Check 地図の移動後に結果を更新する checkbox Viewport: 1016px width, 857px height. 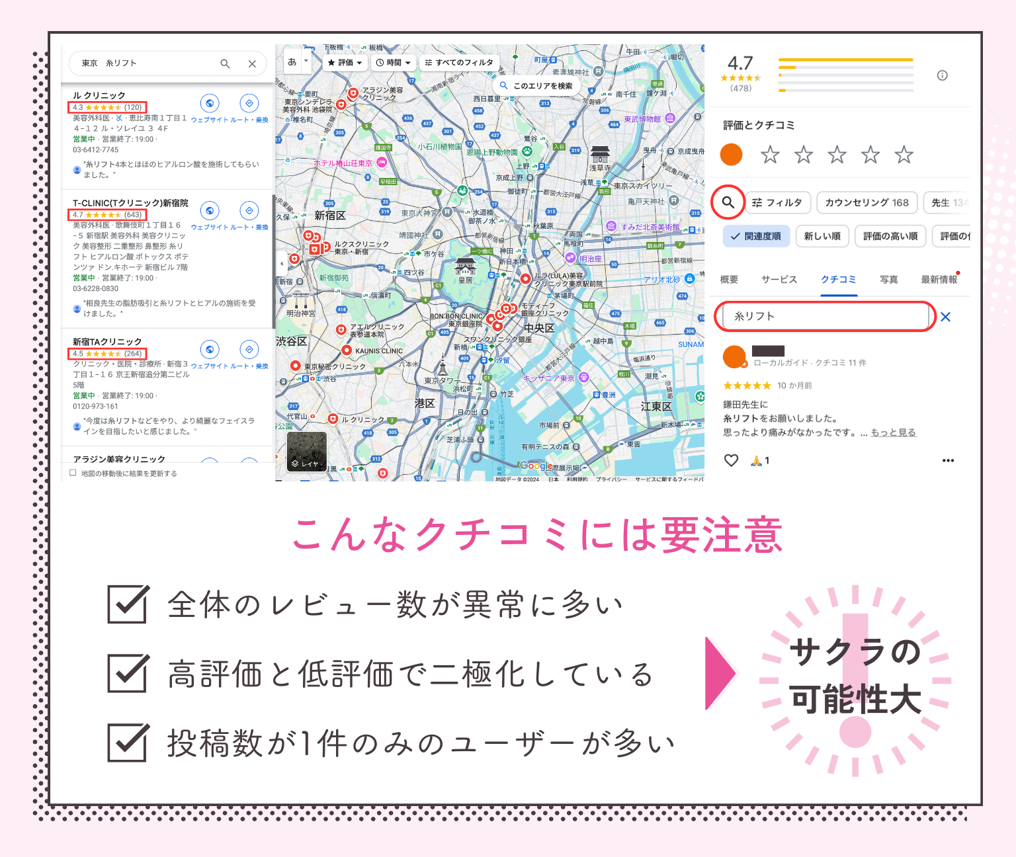pyautogui.click(x=73, y=473)
